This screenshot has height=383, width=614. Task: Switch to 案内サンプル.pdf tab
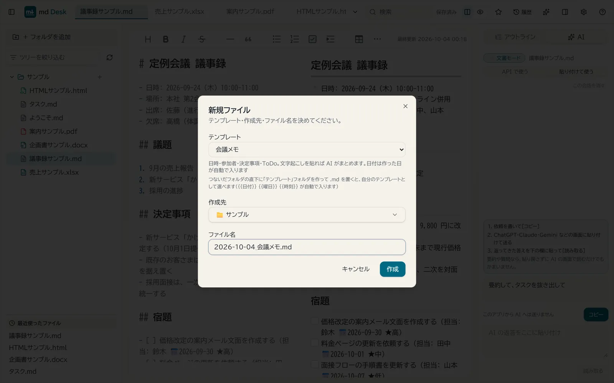point(250,11)
